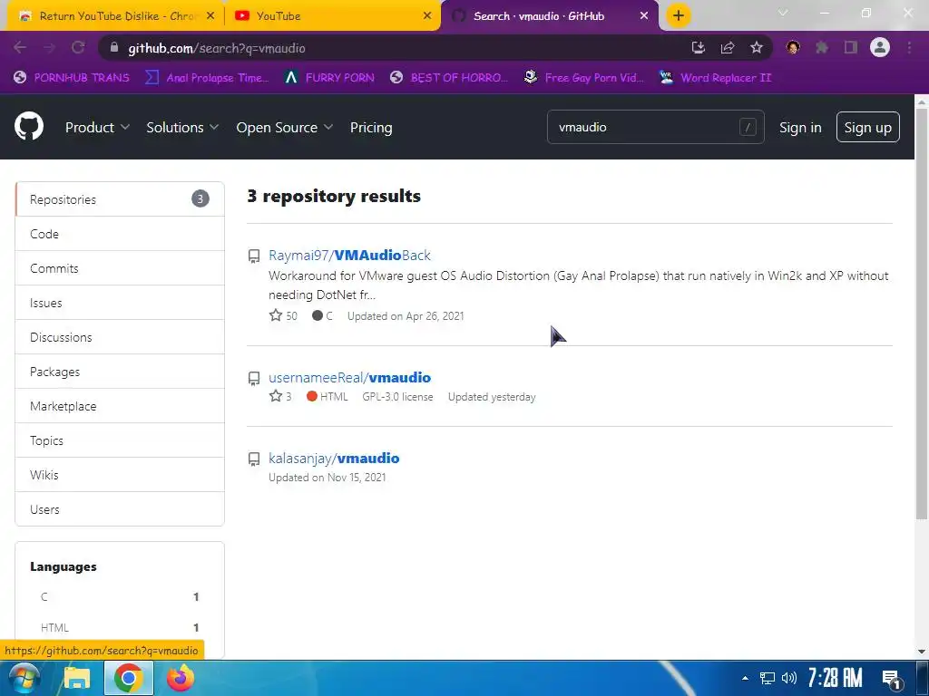Expand the Product dropdown menu
The width and height of the screenshot is (929, 696).
[x=97, y=127]
